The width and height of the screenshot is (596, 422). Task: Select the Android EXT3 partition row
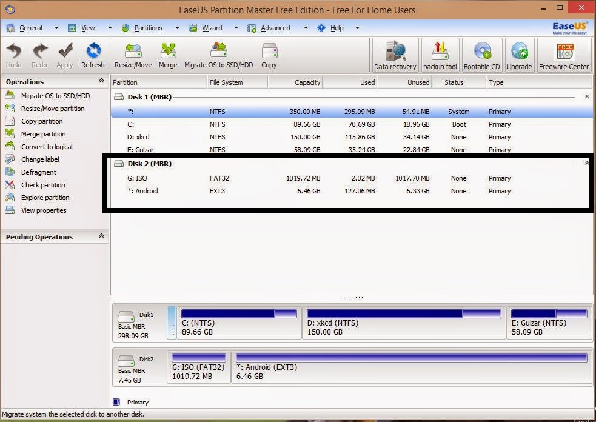352,191
